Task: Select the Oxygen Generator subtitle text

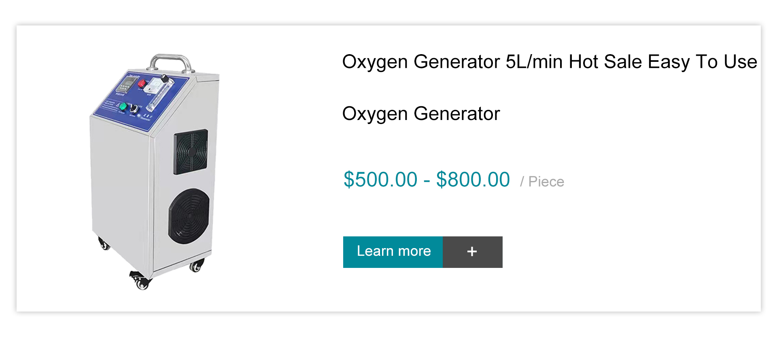Action: (x=421, y=114)
